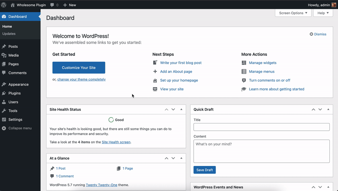Click the Wholesome Plugin site name
The height and width of the screenshot is (191, 338).
tap(31, 5)
